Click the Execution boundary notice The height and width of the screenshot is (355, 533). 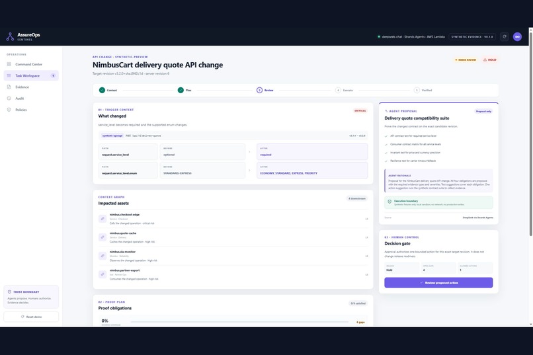pos(438,202)
